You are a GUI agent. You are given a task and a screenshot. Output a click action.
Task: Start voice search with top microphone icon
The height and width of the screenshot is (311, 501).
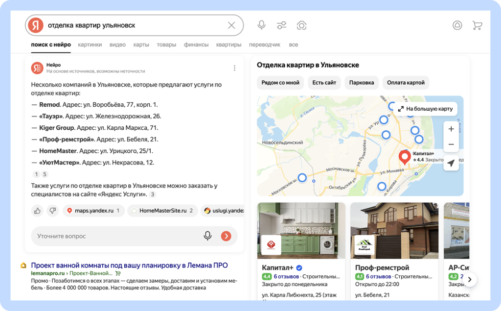tap(261, 25)
